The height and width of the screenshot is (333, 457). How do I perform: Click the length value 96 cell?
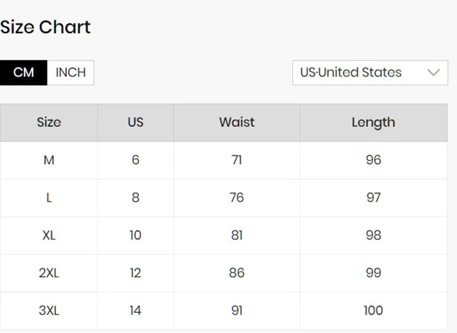(x=373, y=160)
